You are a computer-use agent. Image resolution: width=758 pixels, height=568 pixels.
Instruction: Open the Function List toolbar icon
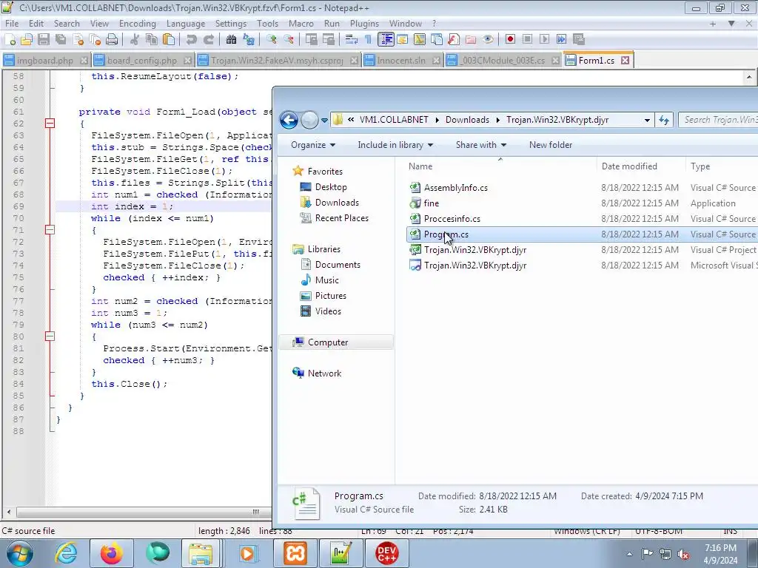click(x=454, y=40)
